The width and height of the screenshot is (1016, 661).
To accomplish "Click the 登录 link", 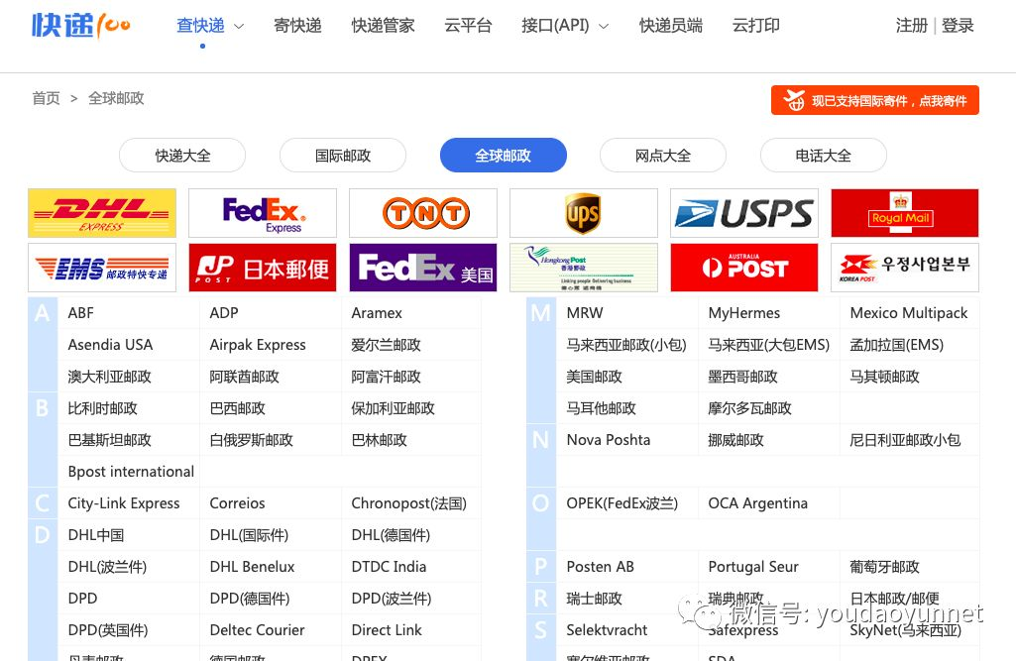I will coord(958,26).
